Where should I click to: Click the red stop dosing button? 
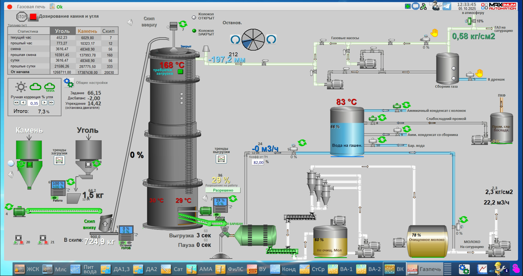click(x=33, y=17)
